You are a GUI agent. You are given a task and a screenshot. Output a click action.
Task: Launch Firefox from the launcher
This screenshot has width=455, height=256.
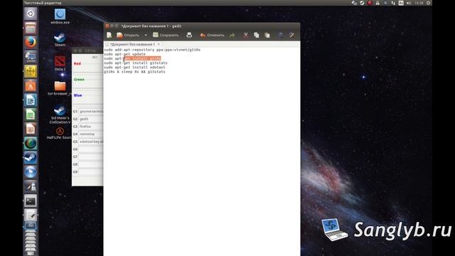point(31,43)
